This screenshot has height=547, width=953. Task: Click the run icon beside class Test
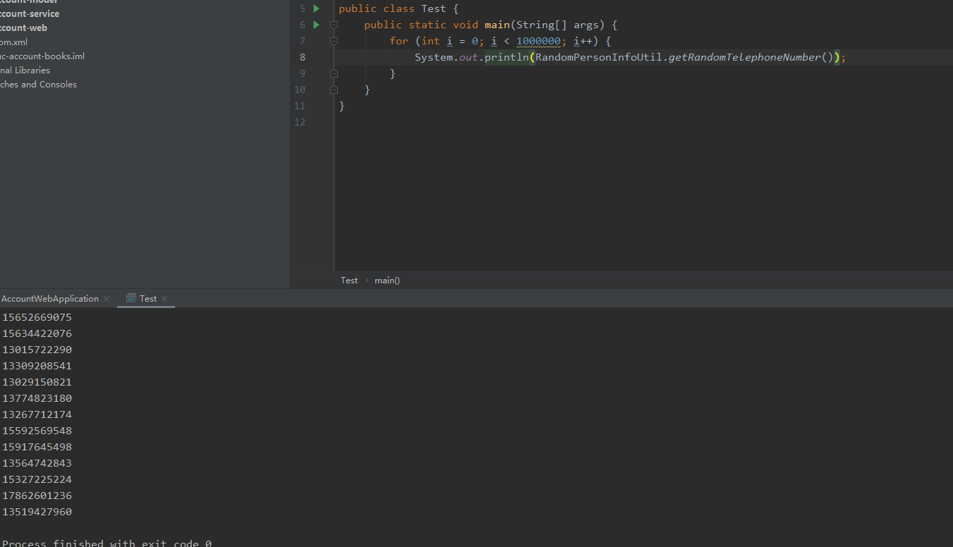(x=316, y=8)
